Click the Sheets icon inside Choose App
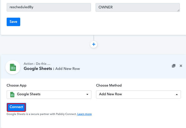 (12, 94)
